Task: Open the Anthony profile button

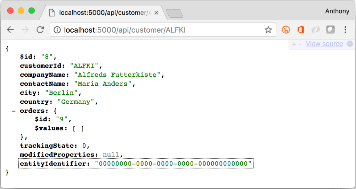Action: (x=337, y=11)
